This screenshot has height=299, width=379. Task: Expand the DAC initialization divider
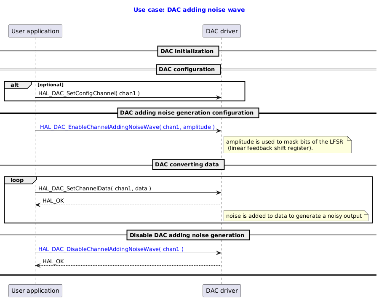coord(188,51)
